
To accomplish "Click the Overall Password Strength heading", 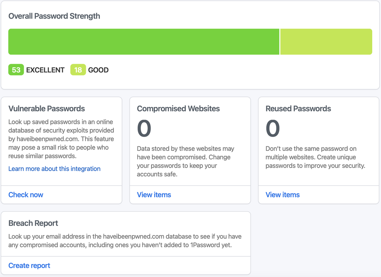I will [54, 16].
